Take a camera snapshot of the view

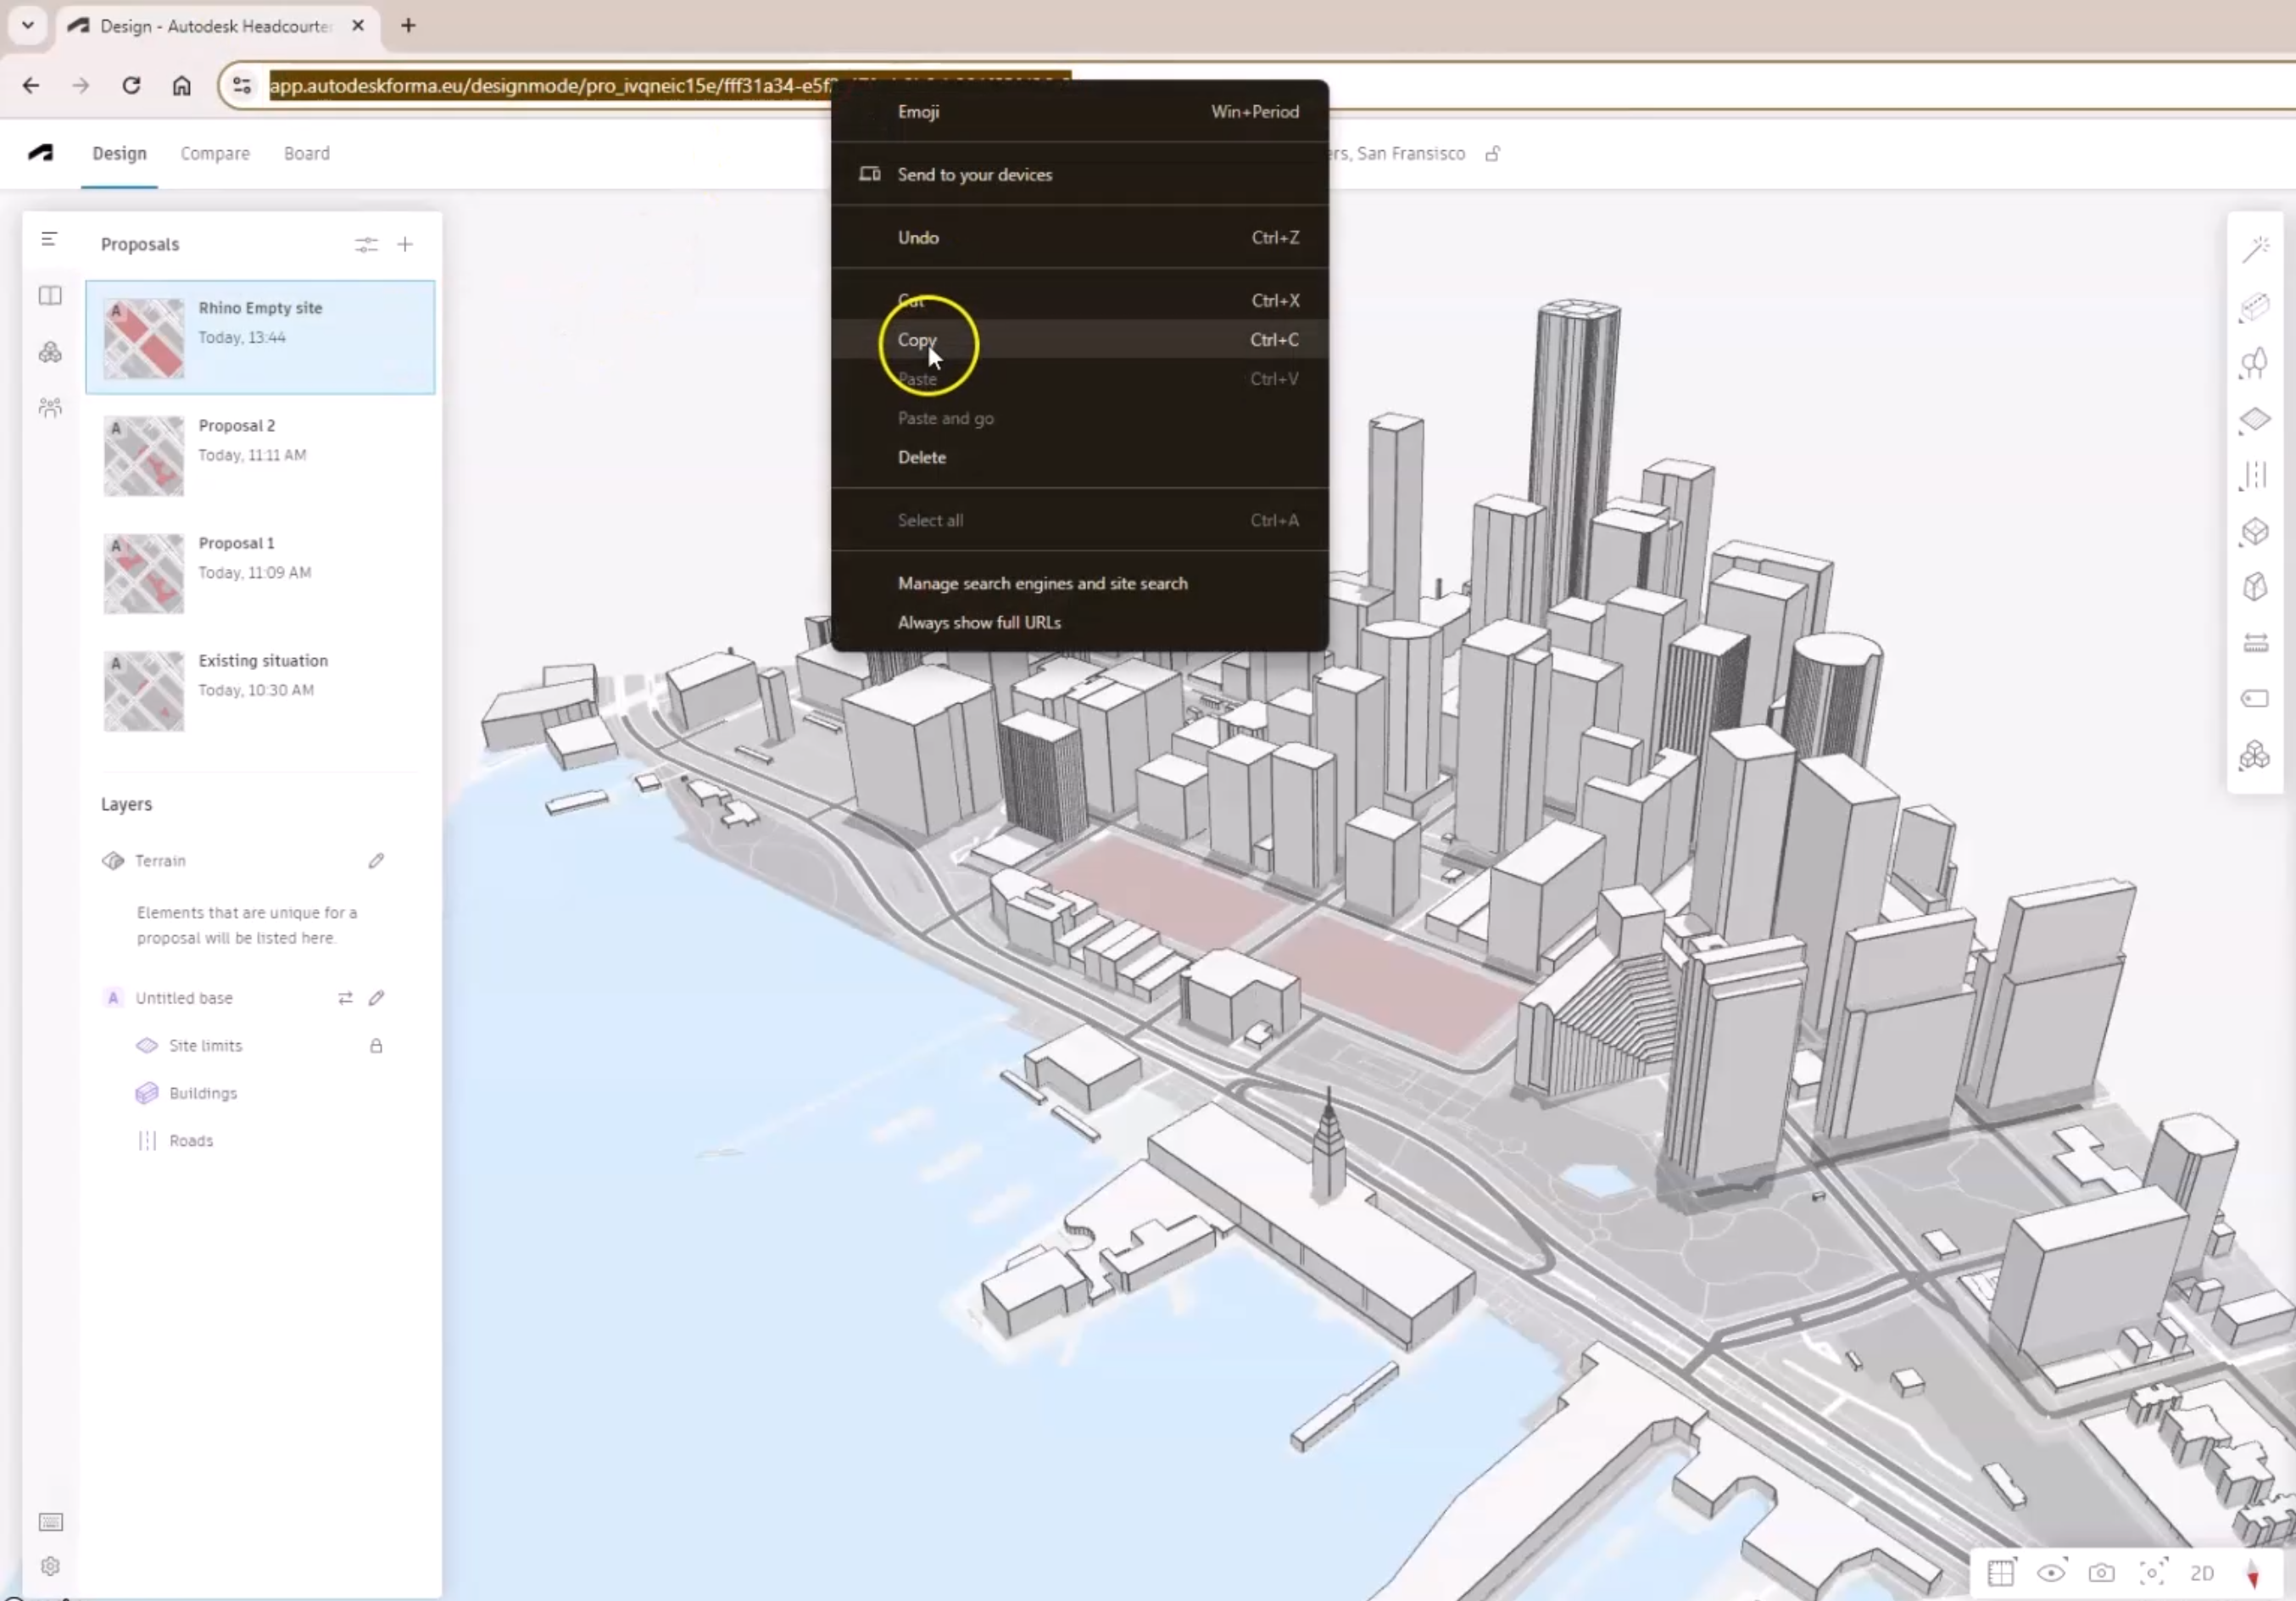[x=2101, y=1573]
